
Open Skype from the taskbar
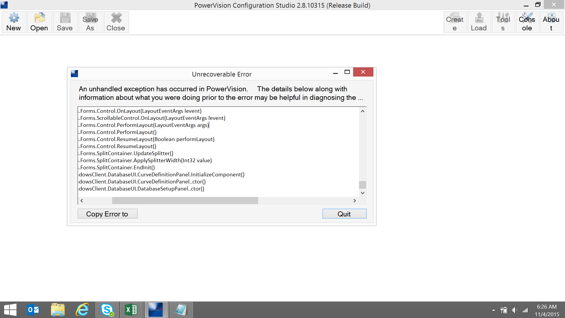point(107,310)
